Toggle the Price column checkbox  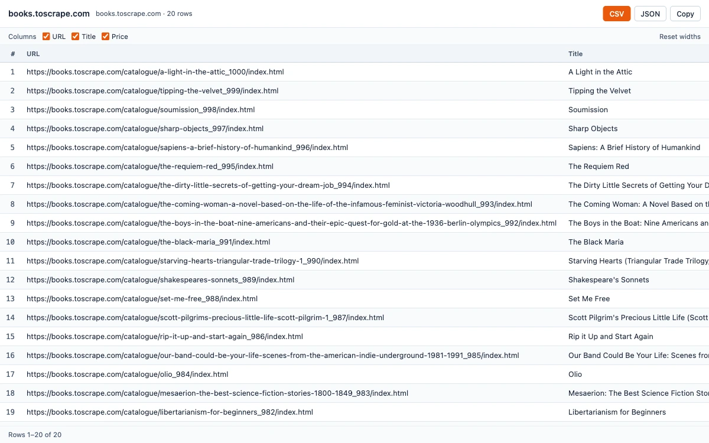(105, 37)
